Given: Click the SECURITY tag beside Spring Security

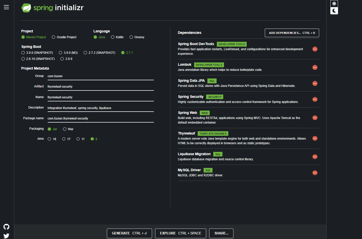Looking at the screenshot, I should tap(215, 97).
